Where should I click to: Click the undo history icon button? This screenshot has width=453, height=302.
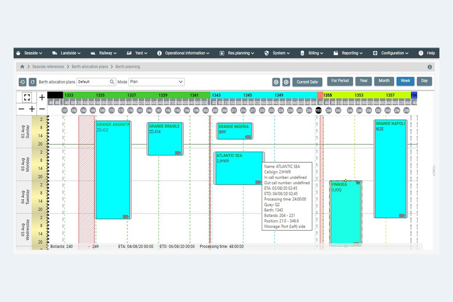pyautogui.click(x=22, y=82)
